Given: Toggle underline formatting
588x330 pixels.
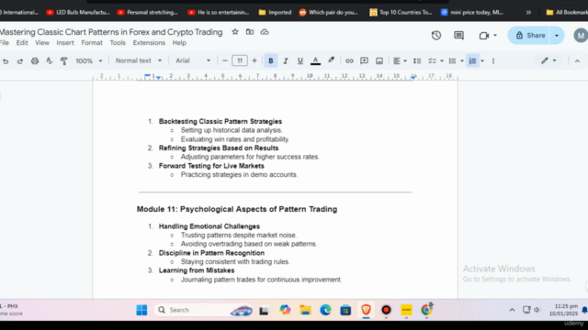Looking at the screenshot, I should (x=300, y=61).
